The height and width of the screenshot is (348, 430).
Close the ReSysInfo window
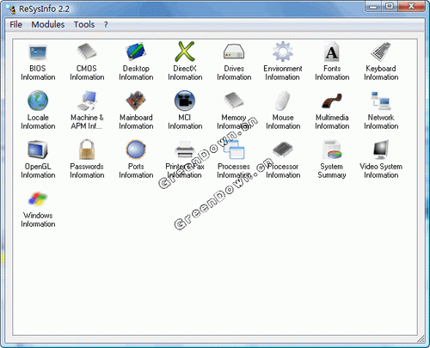point(411,7)
